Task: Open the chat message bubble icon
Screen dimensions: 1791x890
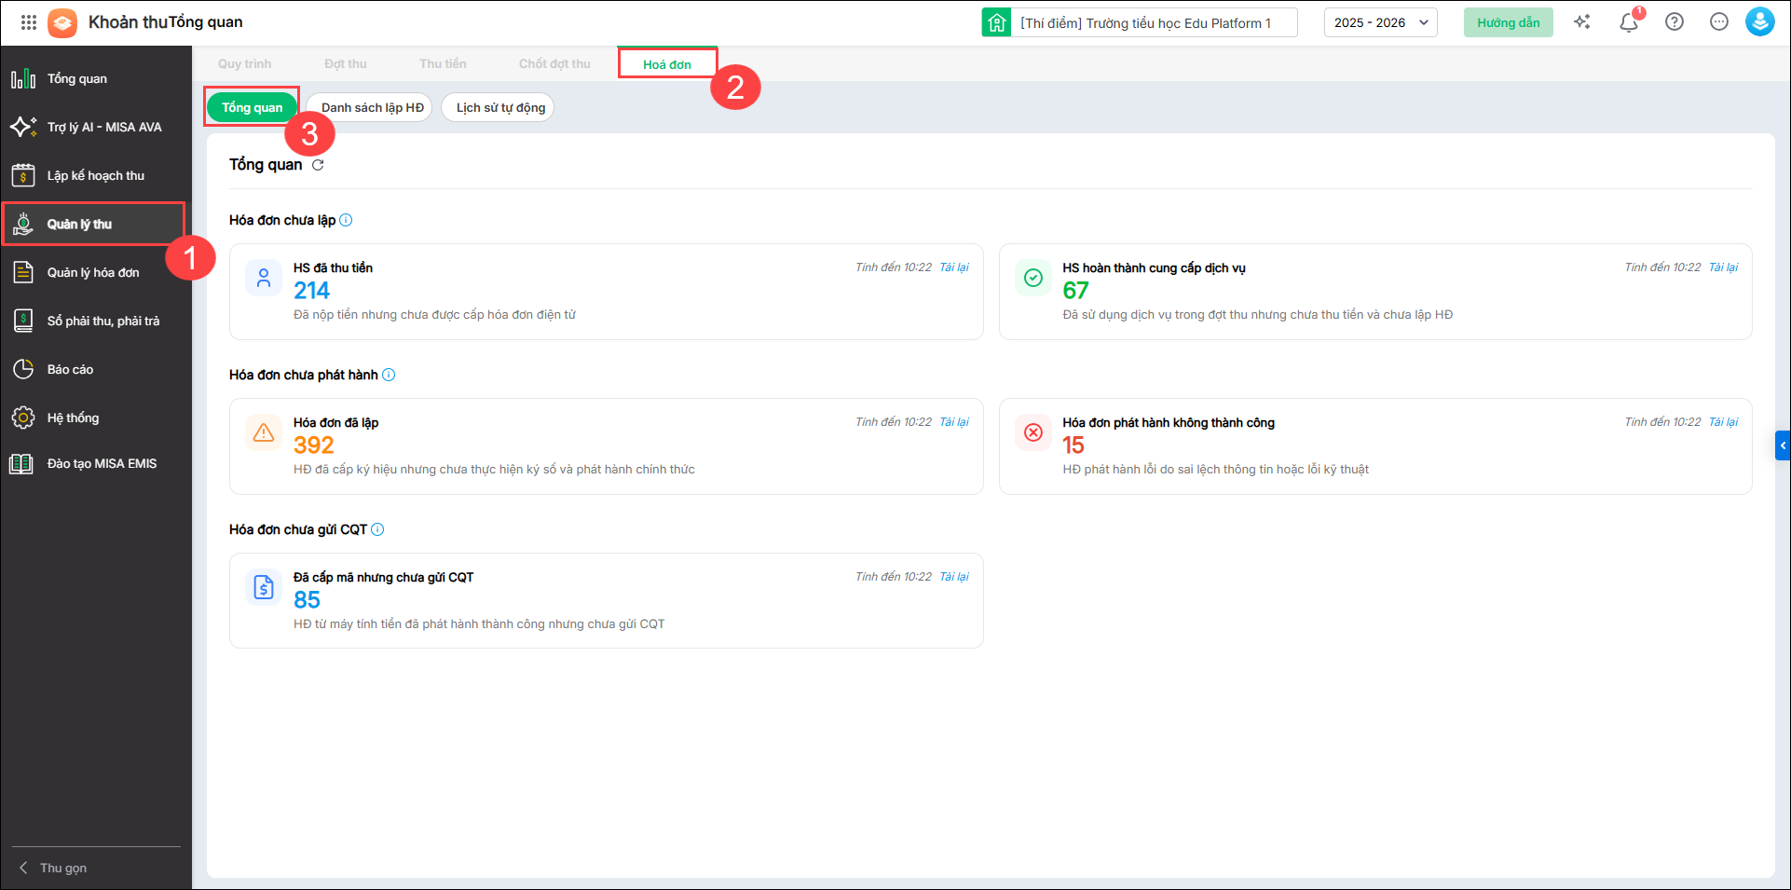Action: [x=1719, y=22]
